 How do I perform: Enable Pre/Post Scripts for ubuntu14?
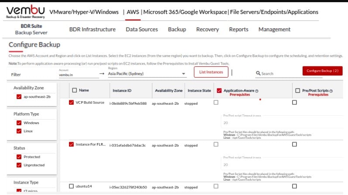pos(295,186)
